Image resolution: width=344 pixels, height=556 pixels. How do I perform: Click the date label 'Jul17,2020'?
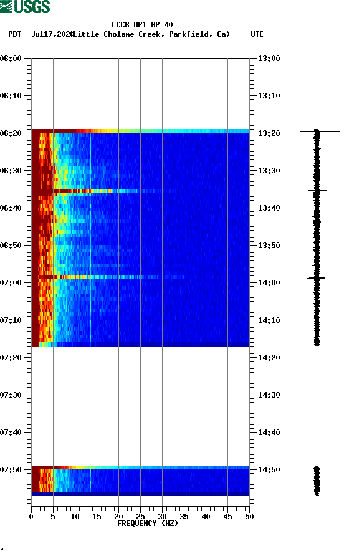pyautogui.click(x=52, y=34)
